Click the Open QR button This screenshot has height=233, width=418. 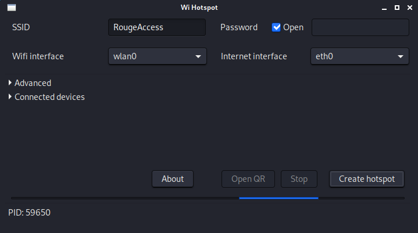248,179
